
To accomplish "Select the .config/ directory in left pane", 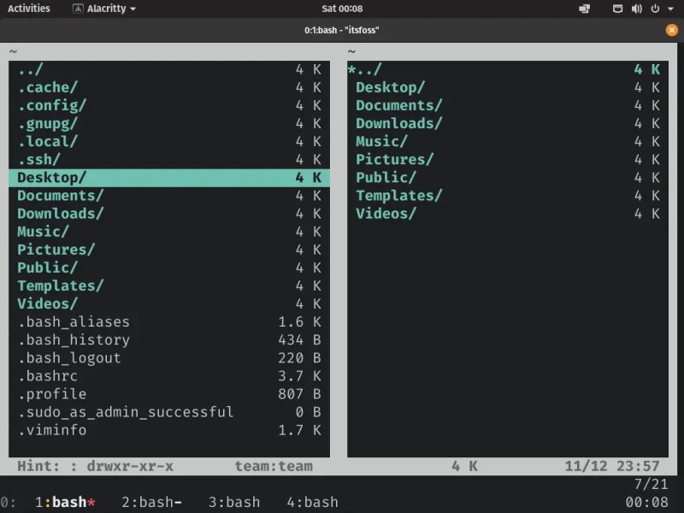I will click(x=51, y=105).
